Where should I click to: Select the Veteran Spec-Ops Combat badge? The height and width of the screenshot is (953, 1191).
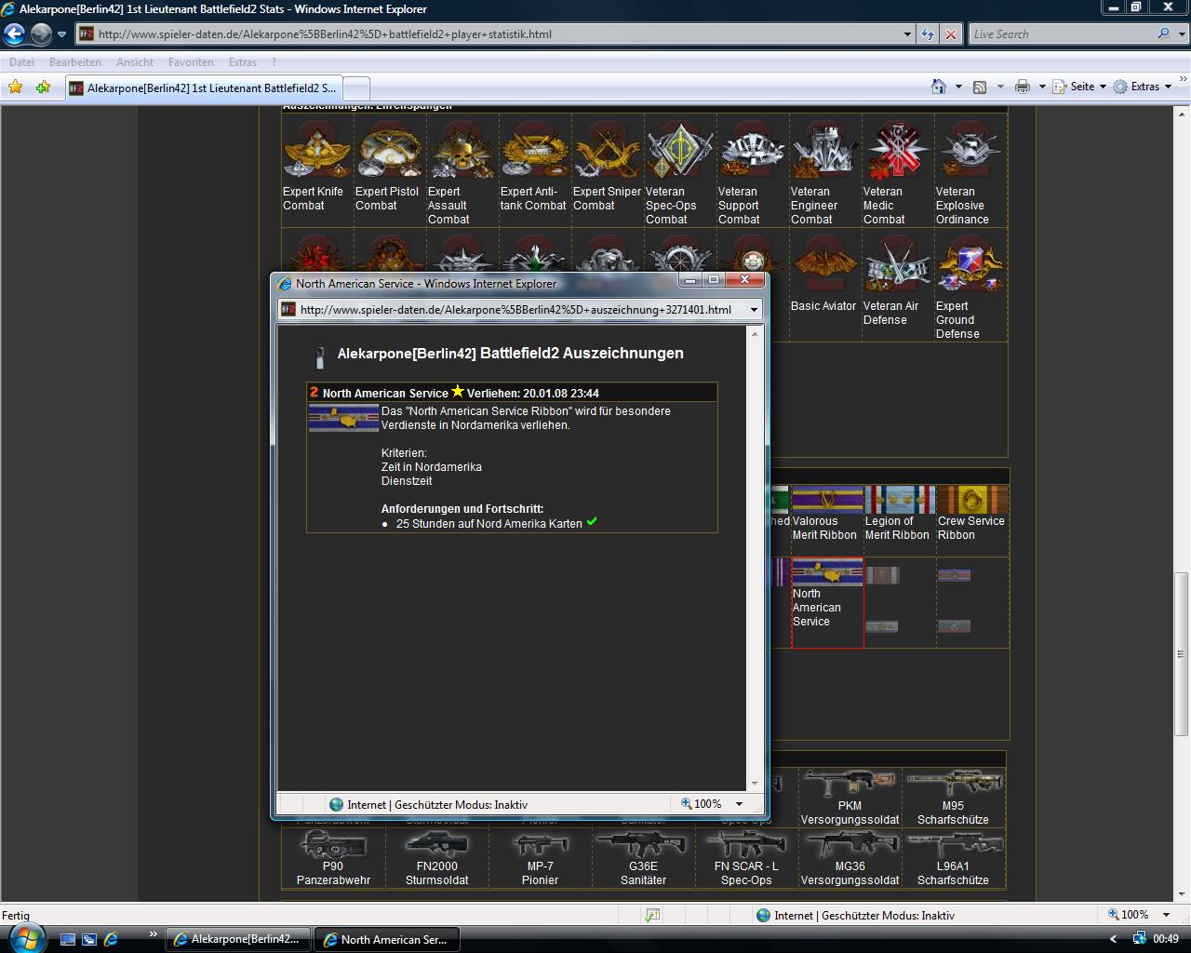(680, 151)
